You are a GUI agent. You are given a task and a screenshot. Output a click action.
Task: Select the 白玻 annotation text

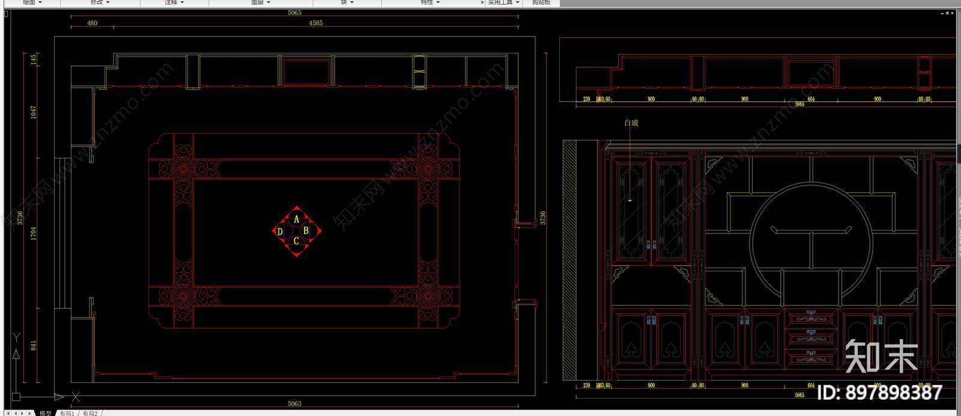[631, 122]
